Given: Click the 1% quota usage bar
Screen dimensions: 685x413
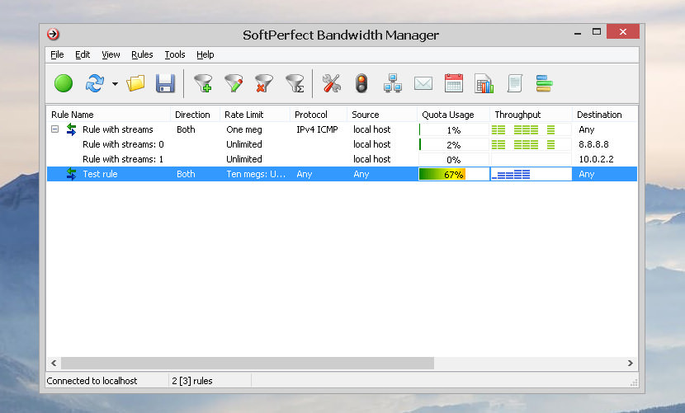Looking at the screenshot, I should coord(453,129).
